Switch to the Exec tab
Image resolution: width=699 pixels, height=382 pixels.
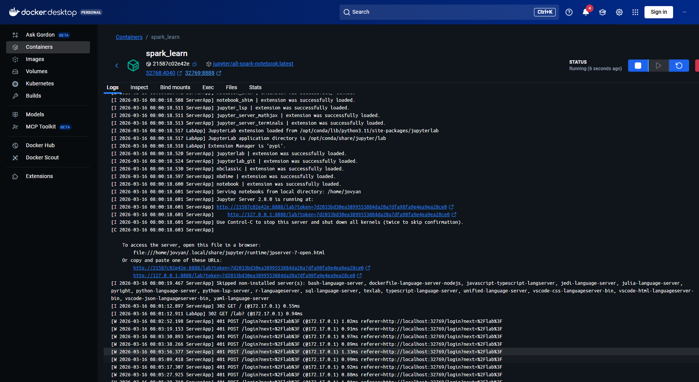(208, 87)
